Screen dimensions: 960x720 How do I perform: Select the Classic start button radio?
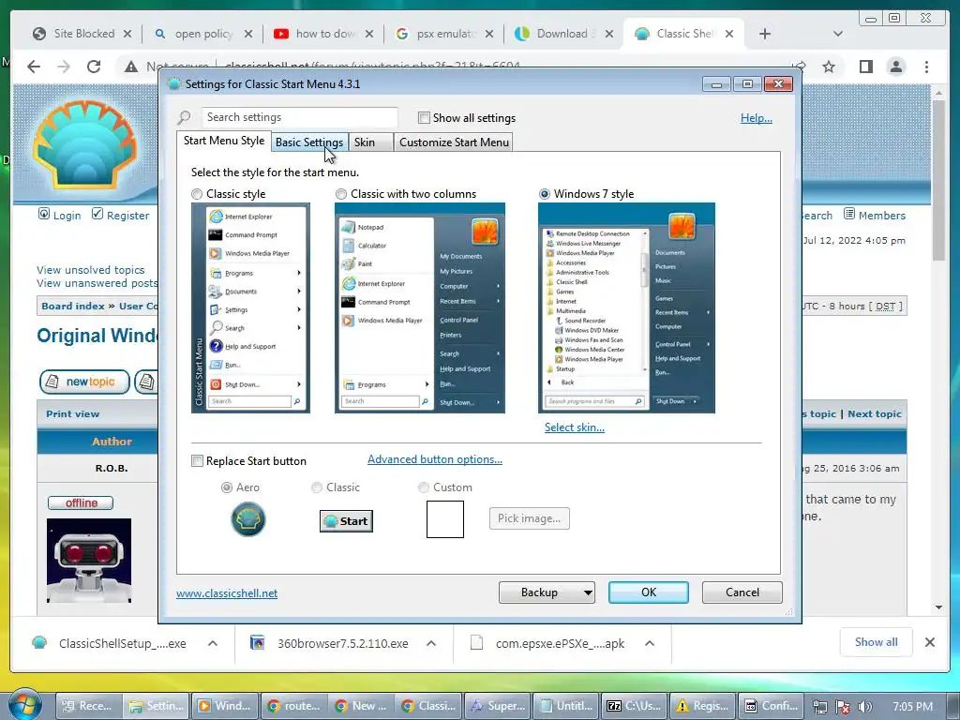[x=317, y=487]
